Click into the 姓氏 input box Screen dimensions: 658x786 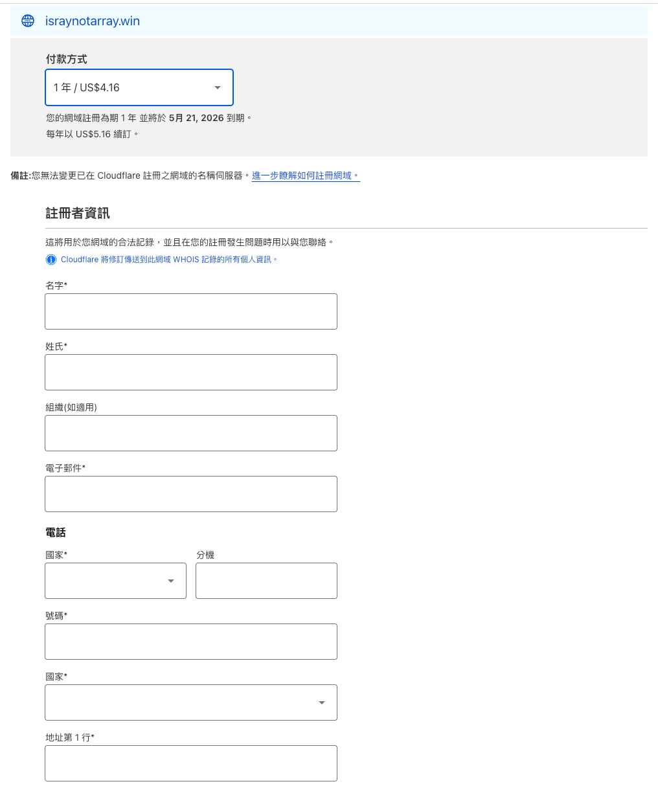point(191,372)
